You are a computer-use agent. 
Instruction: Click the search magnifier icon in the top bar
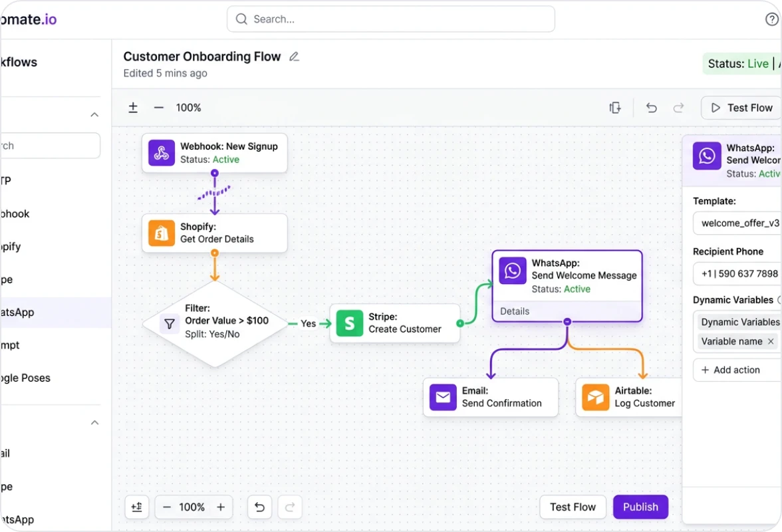[x=241, y=19]
